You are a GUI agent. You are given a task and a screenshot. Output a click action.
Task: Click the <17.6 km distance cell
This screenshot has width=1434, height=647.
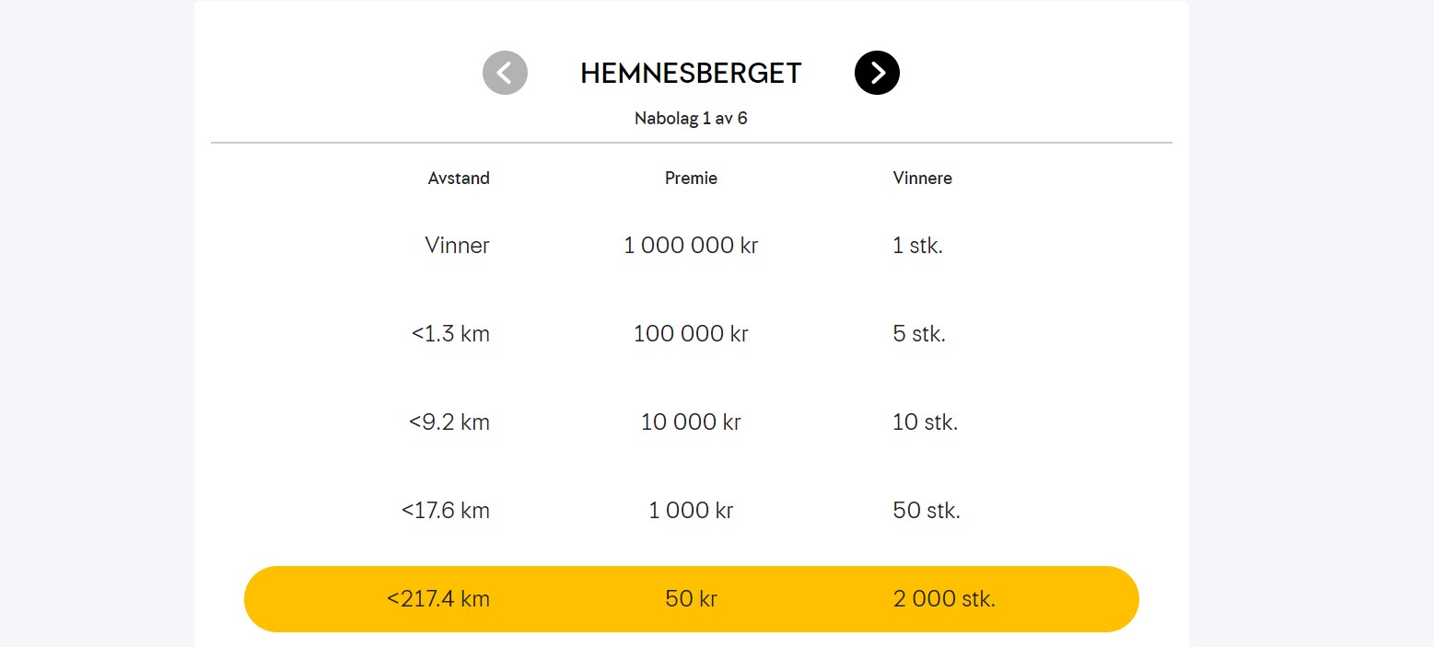click(x=446, y=511)
